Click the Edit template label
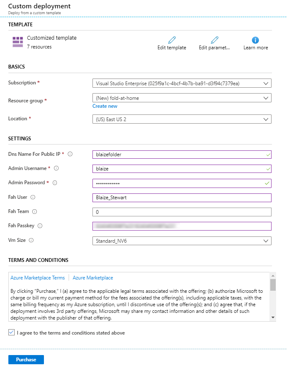The height and width of the screenshot is (368, 287). 172,48
